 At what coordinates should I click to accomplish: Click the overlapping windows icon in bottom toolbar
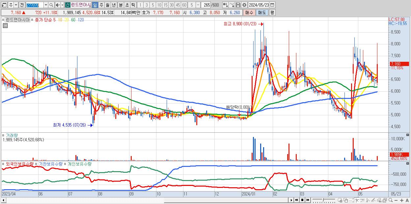(x=345, y=200)
